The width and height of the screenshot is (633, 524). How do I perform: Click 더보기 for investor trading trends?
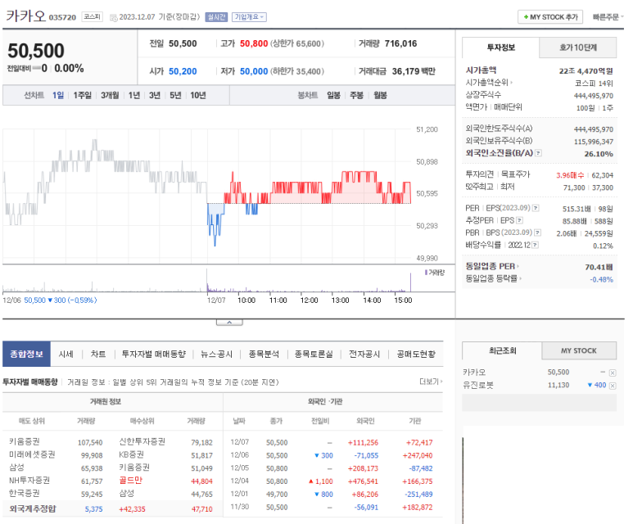431,382
